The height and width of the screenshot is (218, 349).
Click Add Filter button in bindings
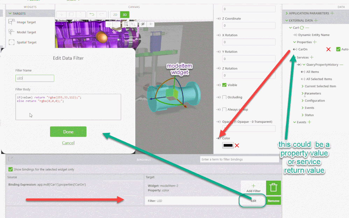[253, 188]
